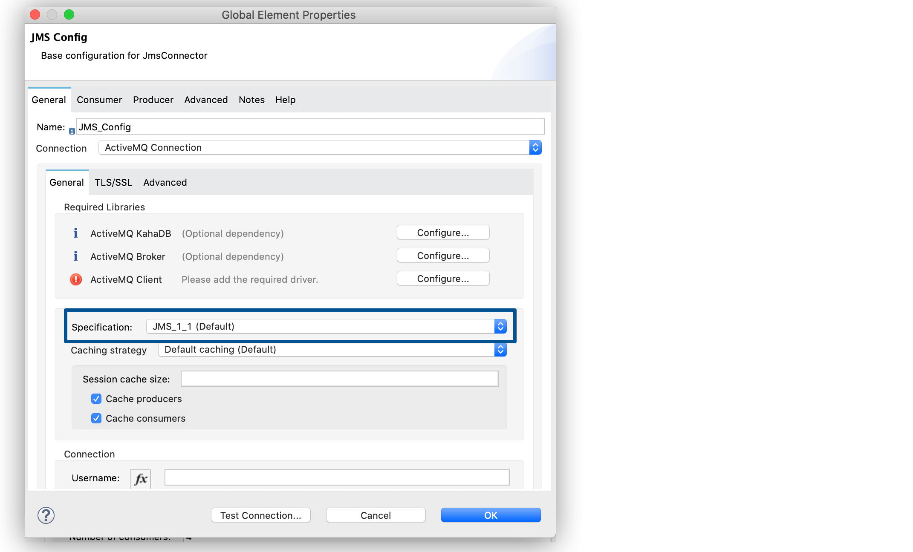Confirm settings with the OK button
913x552 pixels.
coord(490,515)
